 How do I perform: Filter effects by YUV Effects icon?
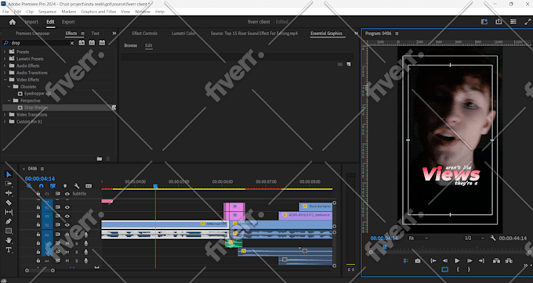point(102,43)
